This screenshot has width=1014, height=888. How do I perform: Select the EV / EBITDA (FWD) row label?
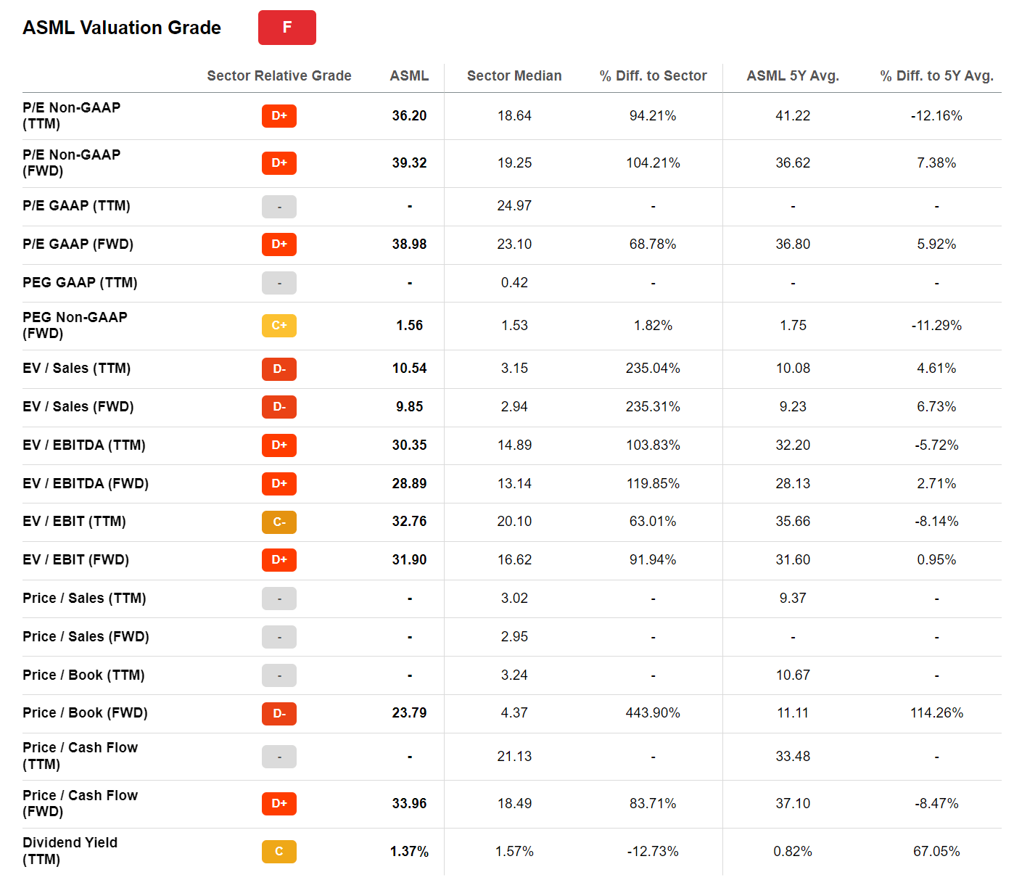86,483
